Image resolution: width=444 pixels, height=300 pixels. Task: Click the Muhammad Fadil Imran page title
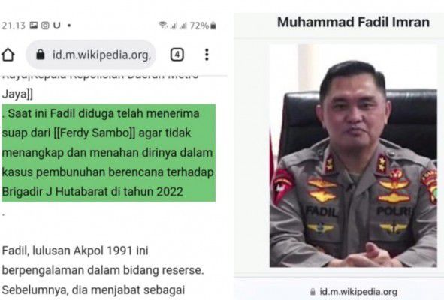click(x=353, y=22)
